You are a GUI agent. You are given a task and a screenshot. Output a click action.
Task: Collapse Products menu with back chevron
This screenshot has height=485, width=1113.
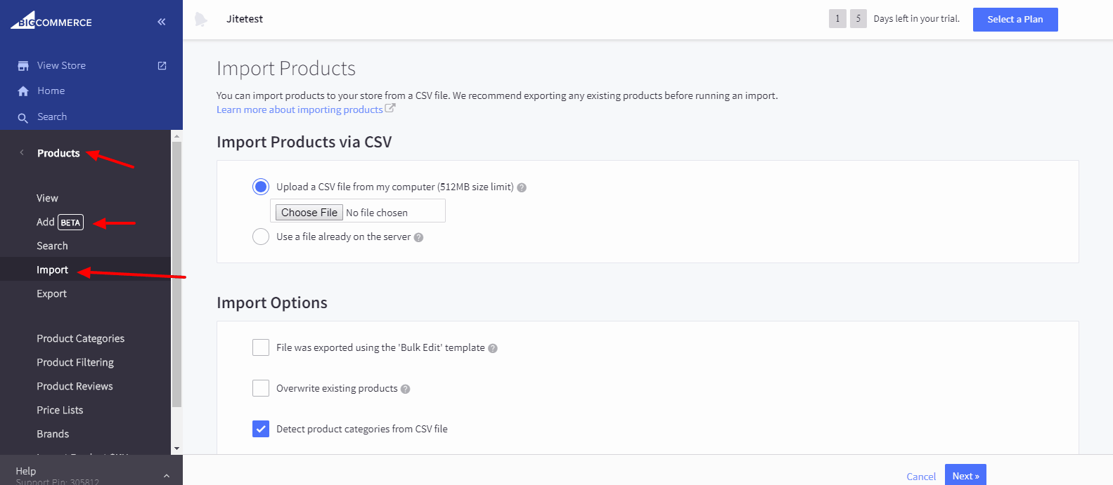pyautogui.click(x=22, y=152)
